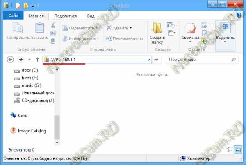This screenshot has width=246, height=165.
Task: Create a new folder with Создать папку
Action: (157, 33)
